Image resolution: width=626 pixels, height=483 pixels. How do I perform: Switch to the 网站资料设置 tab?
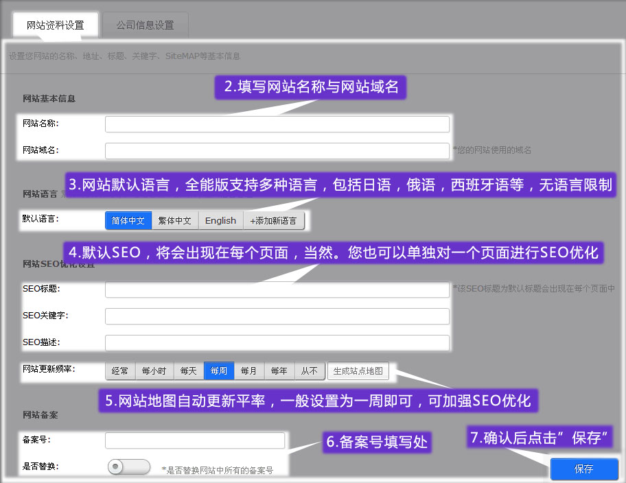[x=56, y=25]
